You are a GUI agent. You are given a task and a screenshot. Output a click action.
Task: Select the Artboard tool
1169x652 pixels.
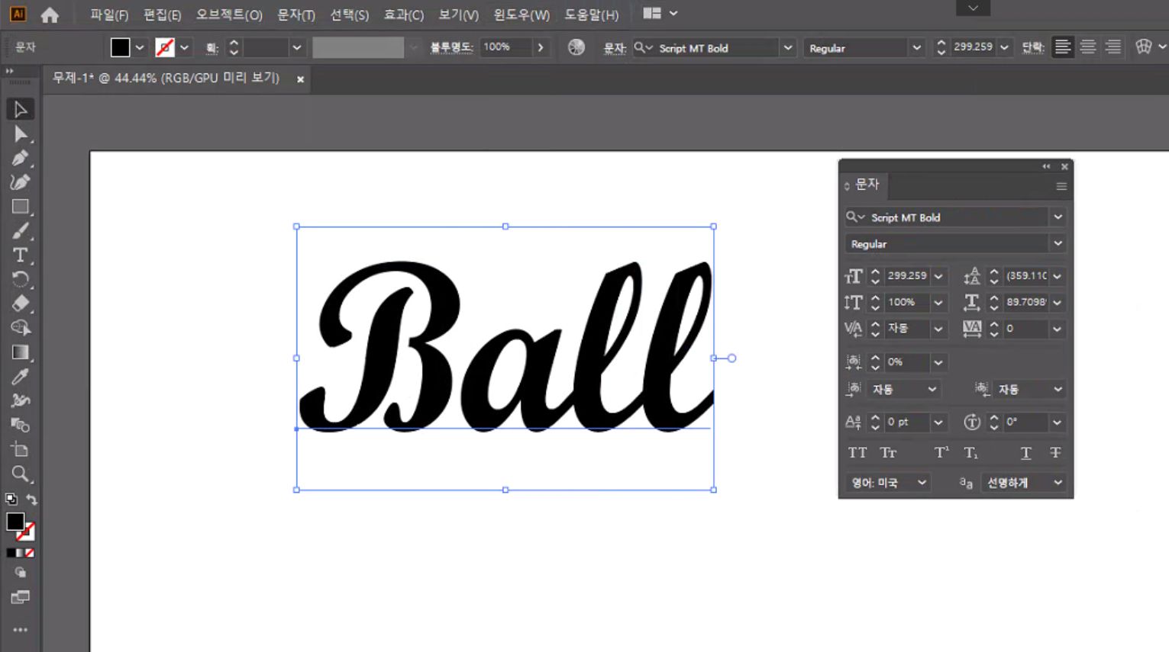pyautogui.click(x=20, y=450)
